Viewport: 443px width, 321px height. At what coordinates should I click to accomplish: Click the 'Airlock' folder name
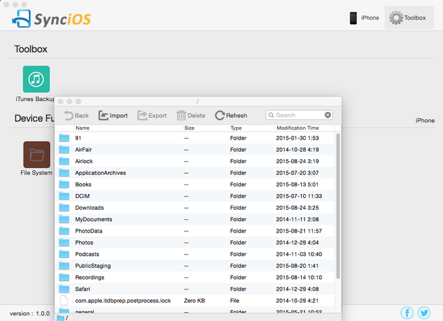(84, 161)
